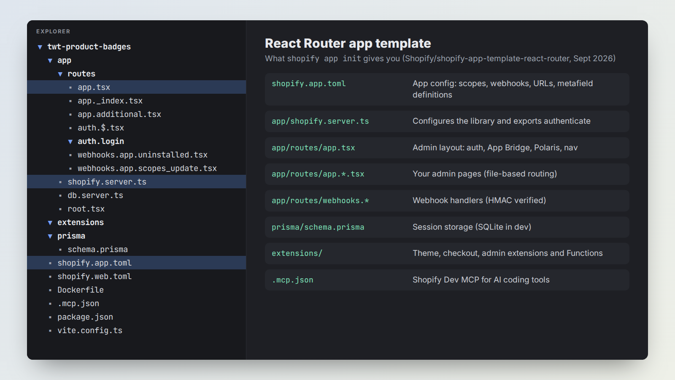The height and width of the screenshot is (380, 675).
Task: Select twt-product-badges project name
Action: (x=89, y=47)
